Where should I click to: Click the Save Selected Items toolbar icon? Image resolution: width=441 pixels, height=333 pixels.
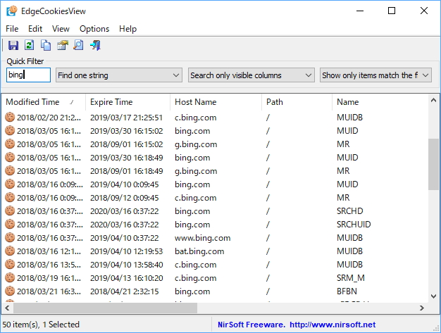(13, 45)
